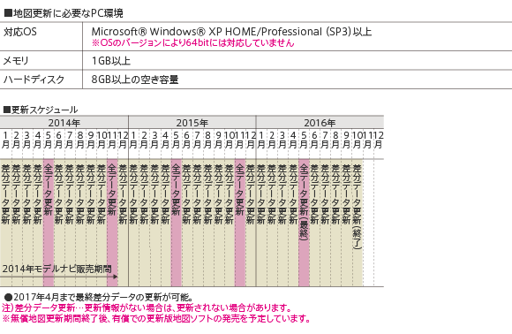Viewport: 512px width, 334px height.
Task: Click the pink 64bit warning text
Action: pos(193,42)
